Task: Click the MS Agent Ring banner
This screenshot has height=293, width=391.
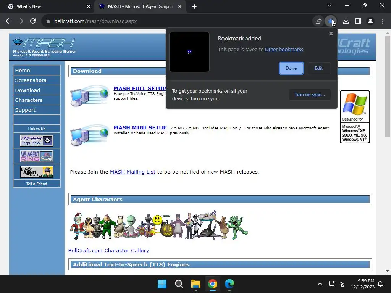Action: (37, 156)
